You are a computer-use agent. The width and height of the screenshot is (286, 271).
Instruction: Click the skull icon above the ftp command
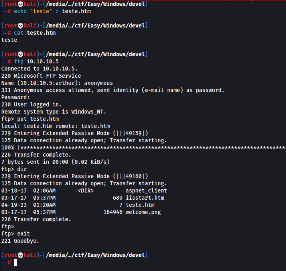[x=20, y=54]
